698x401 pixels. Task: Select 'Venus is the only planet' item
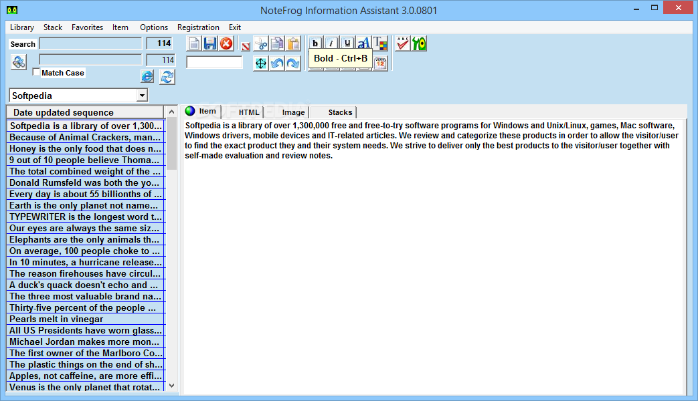click(86, 387)
